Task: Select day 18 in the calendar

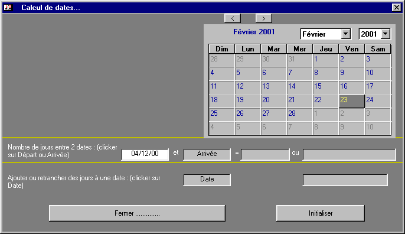Action: point(221,101)
